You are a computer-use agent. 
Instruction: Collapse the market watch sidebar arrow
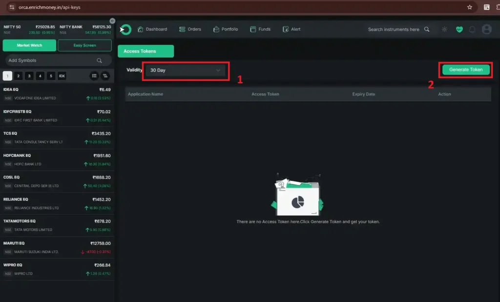pyautogui.click(x=112, y=20)
